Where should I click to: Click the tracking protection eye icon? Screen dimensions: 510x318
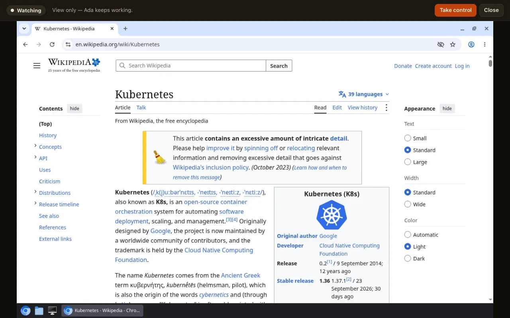(x=440, y=45)
